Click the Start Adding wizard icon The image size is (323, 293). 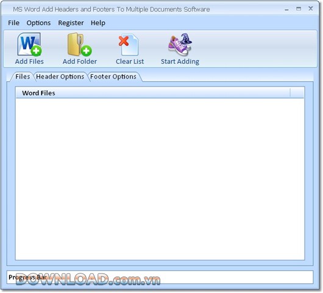[180, 44]
